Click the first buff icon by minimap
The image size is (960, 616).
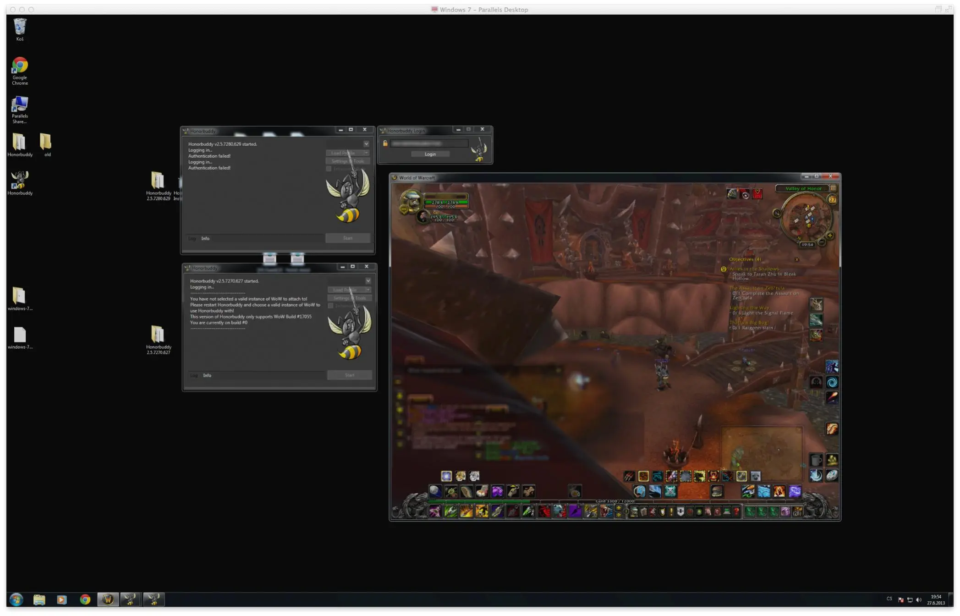[x=732, y=194]
